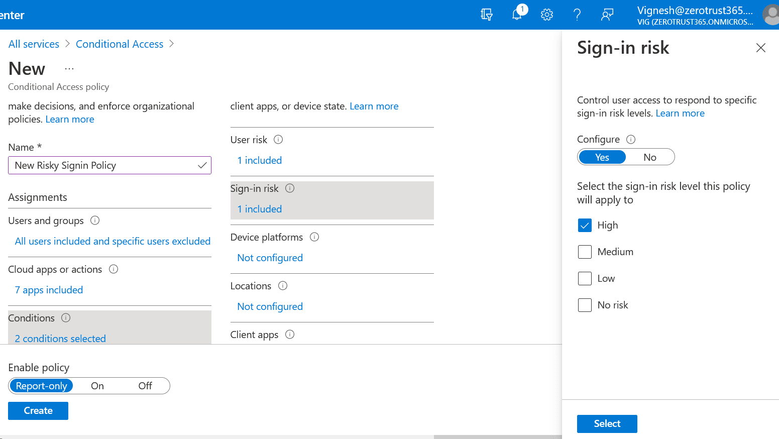The image size is (779, 439).
Task: Set Enable policy to Off
Action: pos(145,386)
